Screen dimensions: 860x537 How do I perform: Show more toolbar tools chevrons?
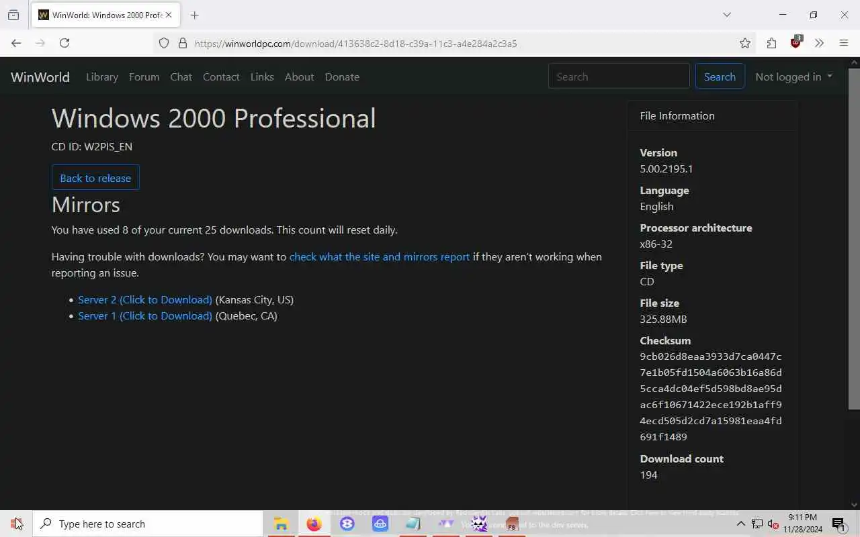click(819, 43)
